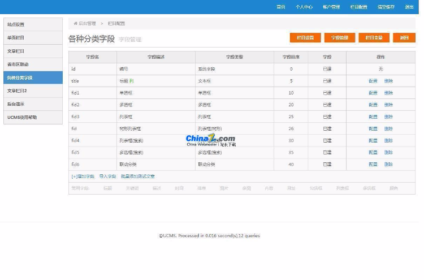Click the footer text ©UCMS Processed in

pos(209,236)
